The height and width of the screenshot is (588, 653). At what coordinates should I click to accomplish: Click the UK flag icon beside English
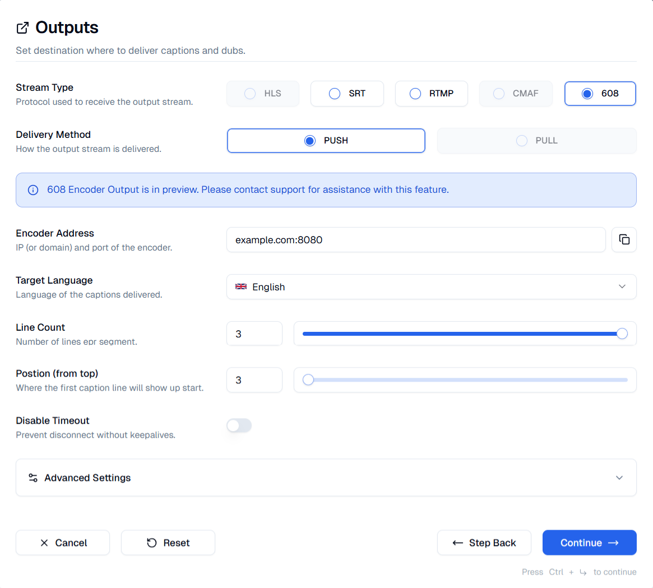(x=240, y=286)
